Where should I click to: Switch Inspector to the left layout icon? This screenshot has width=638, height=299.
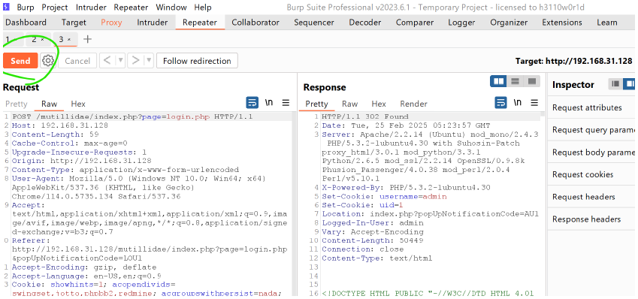615,84
